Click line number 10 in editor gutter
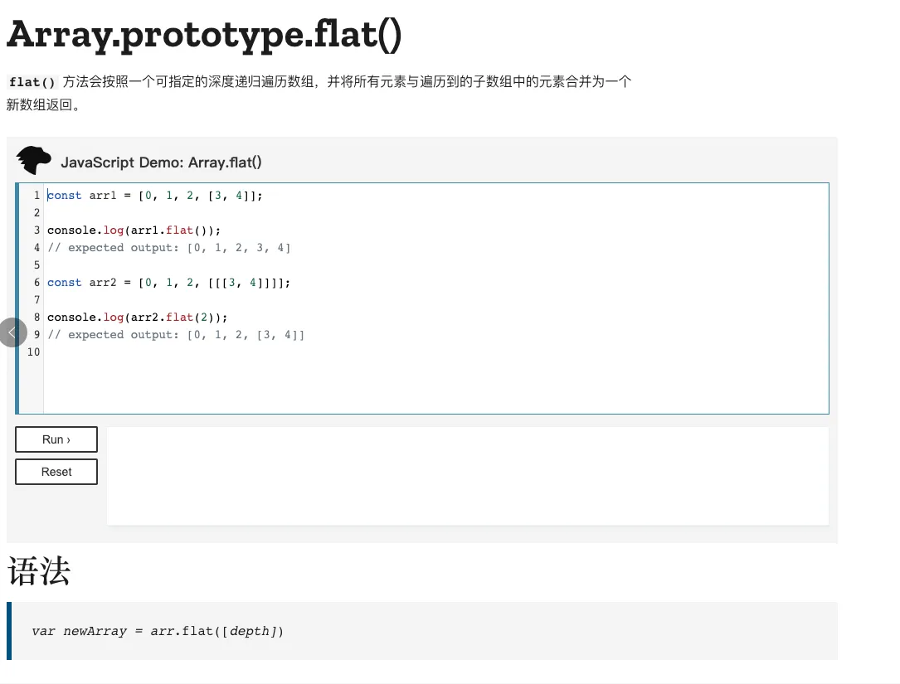The width and height of the screenshot is (900, 684). pyautogui.click(x=33, y=352)
